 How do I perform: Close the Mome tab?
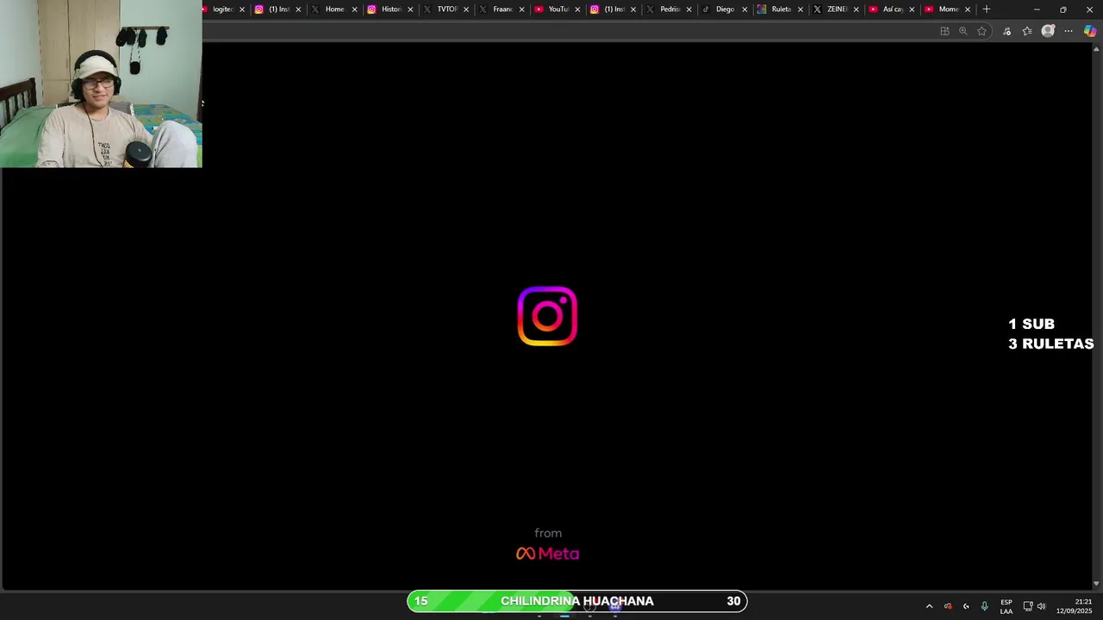[x=968, y=9]
